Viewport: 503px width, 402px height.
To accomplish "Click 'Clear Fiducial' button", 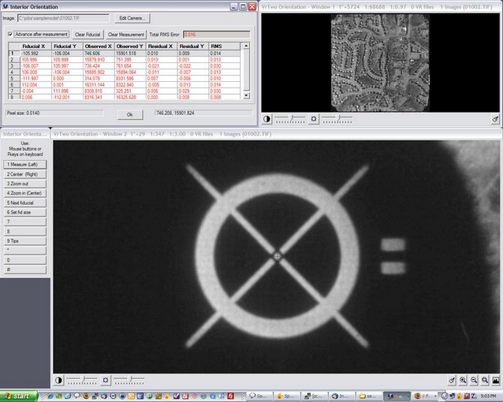I will [88, 35].
